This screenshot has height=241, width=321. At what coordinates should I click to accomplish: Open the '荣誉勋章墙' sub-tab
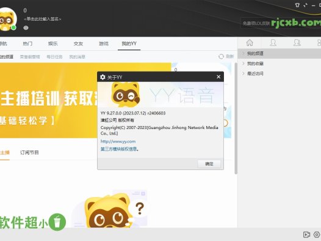click(x=30, y=57)
